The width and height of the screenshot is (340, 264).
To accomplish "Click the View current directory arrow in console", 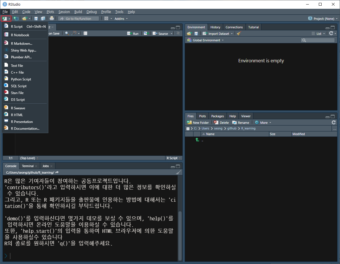I will pos(57,172).
